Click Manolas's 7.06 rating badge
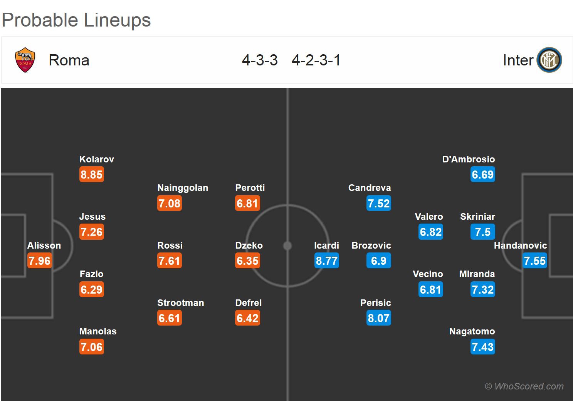 [92, 347]
